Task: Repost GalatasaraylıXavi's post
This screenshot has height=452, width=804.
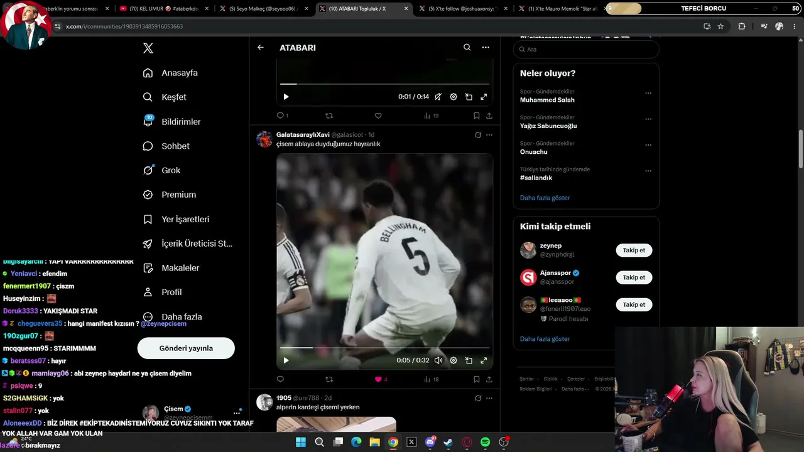Action: (329, 379)
